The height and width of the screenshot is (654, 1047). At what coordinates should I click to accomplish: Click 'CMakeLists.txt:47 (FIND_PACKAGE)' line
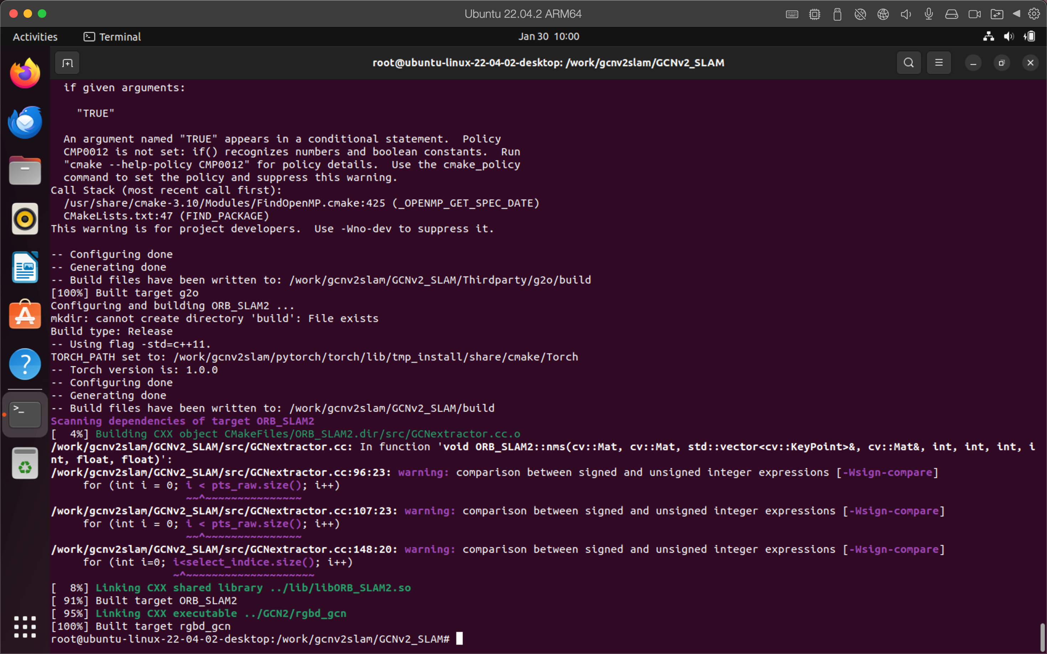click(x=166, y=216)
